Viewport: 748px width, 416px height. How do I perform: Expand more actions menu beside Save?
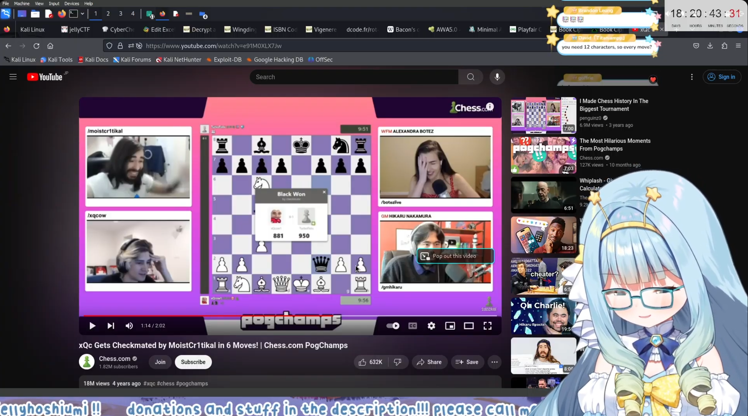click(x=494, y=362)
